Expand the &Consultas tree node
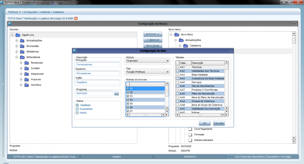 [17, 46]
